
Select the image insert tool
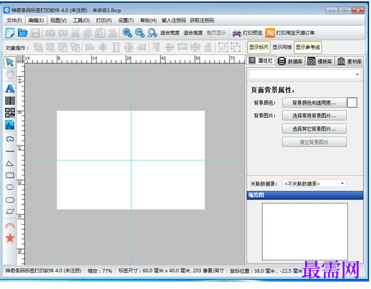[10, 125]
